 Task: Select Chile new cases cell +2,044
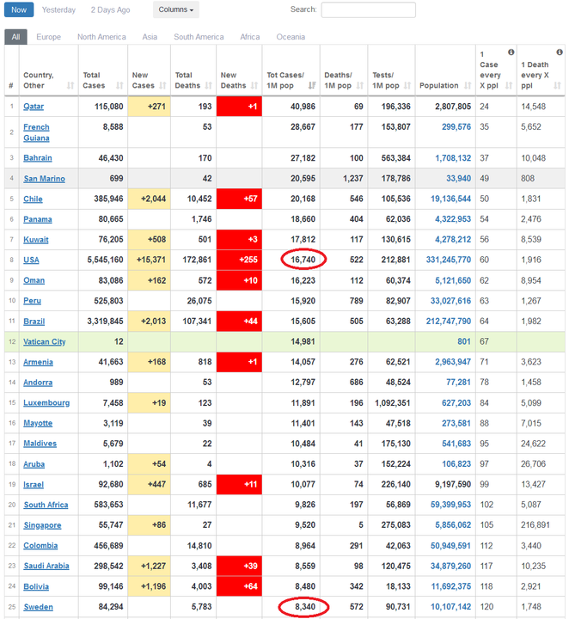tap(150, 199)
